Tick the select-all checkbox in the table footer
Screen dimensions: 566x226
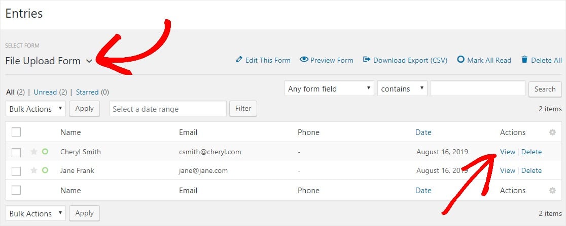pyautogui.click(x=16, y=191)
